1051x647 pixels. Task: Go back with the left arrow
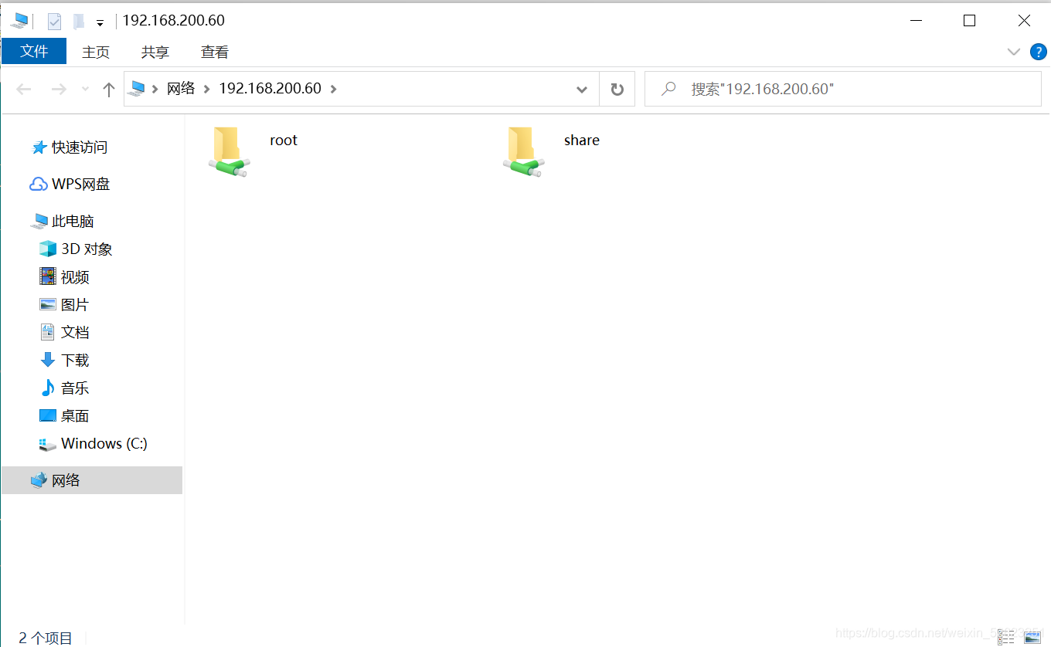tap(24, 90)
